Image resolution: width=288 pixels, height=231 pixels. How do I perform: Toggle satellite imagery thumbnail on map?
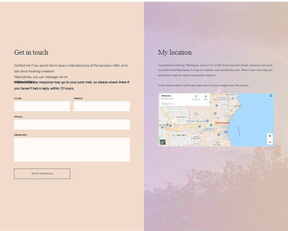pyautogui.click(x=163, y=142)
